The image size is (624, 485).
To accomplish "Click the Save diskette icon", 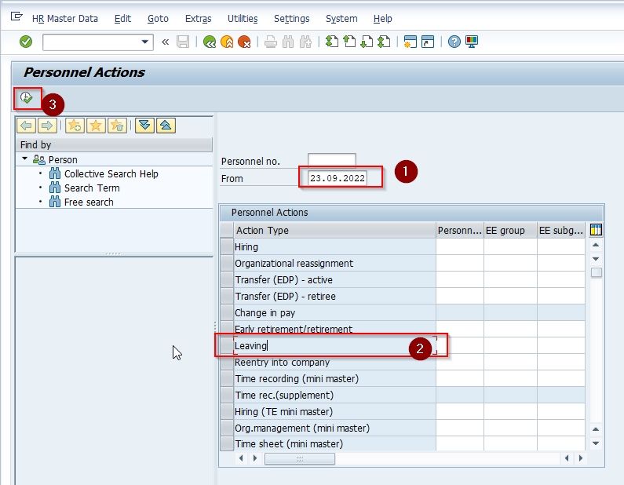I will coord(183,42).
